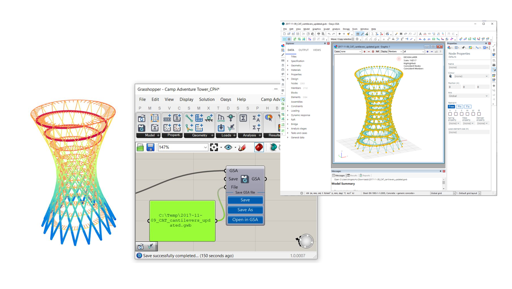The image size is (512, 289).
Task: Select the Analysis sigma icon in Analysis group
Action: (x=243, y=118)
